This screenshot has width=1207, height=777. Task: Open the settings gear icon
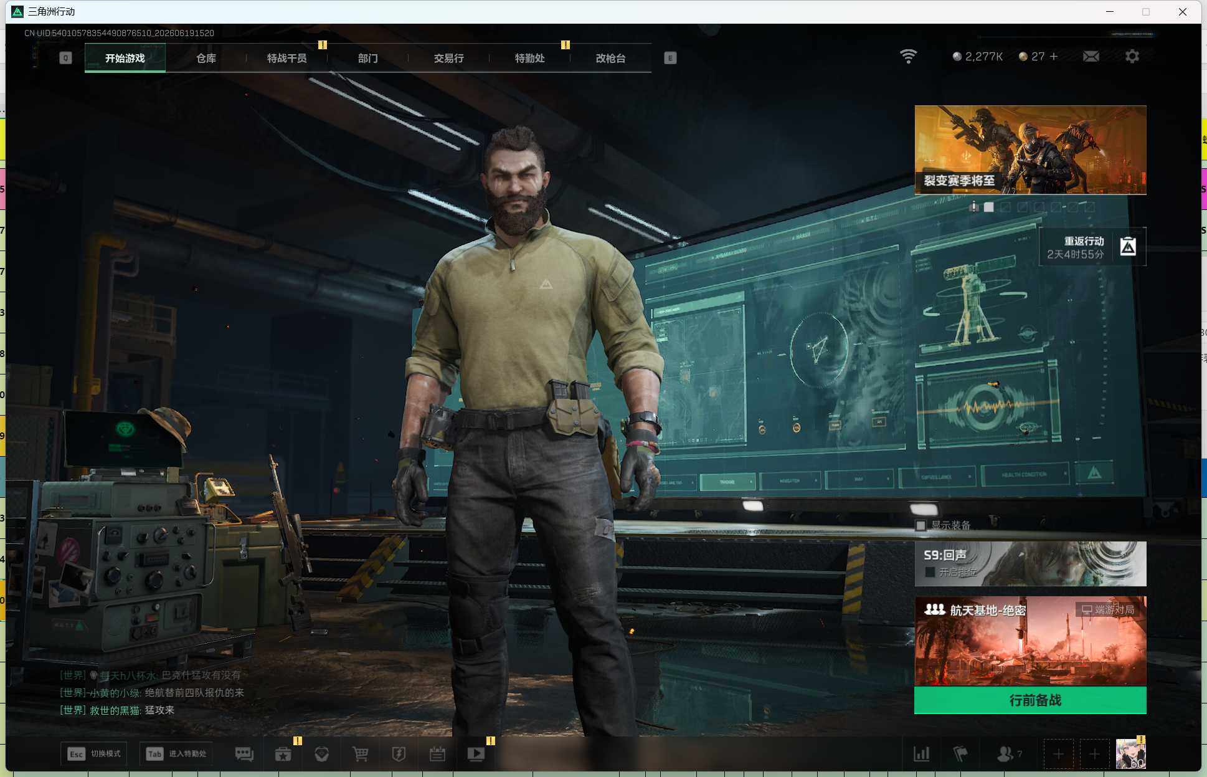tap(1132, 57)
